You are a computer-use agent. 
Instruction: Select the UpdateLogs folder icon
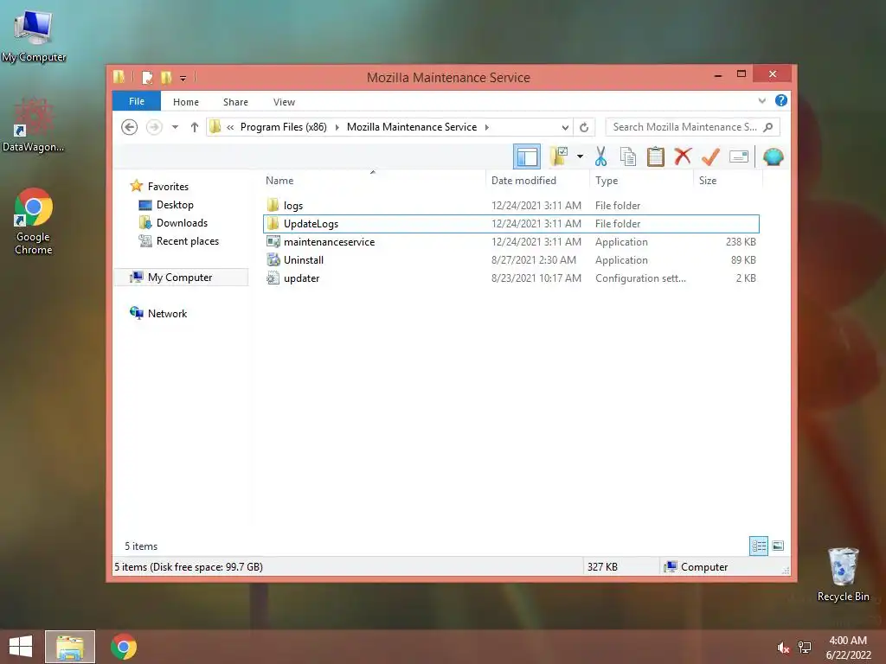pos(273,224)
